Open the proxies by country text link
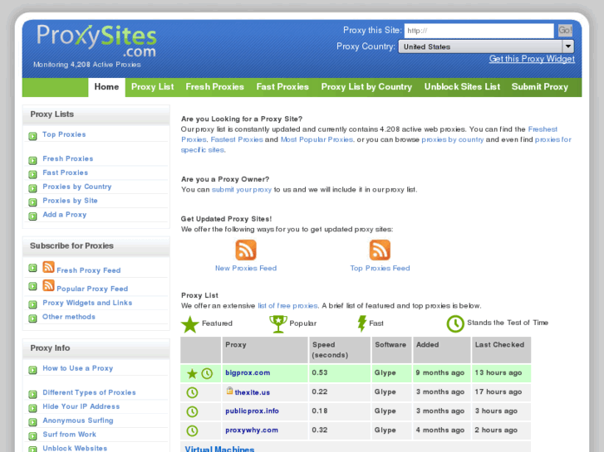 pyautogui.click(x=453, y=139)
